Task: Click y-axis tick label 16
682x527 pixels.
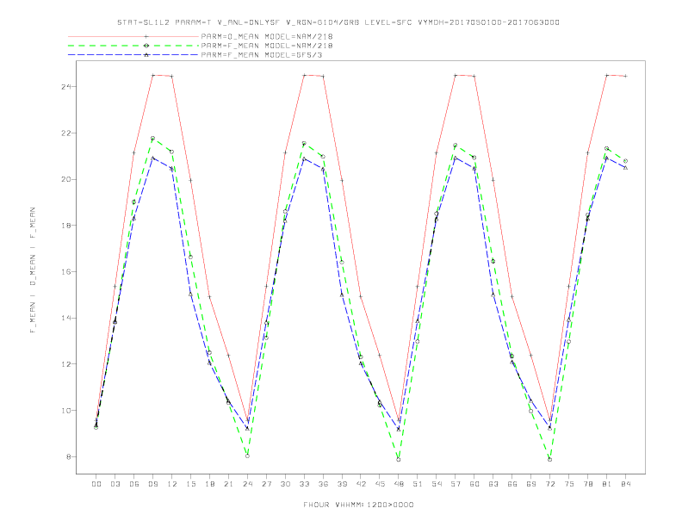Action: coord(66,272)
